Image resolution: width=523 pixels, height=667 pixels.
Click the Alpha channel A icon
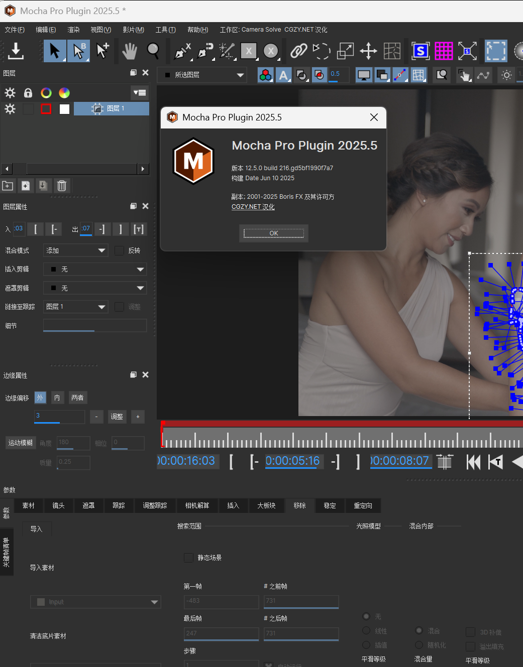pyautogui.click(x=283, y=75)
